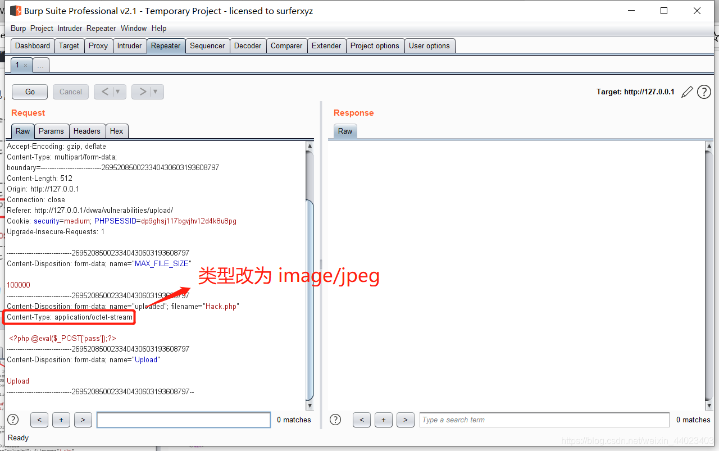Find previous match in request search
The width and height of the screenshot is (719, 451).
(39, 420)
